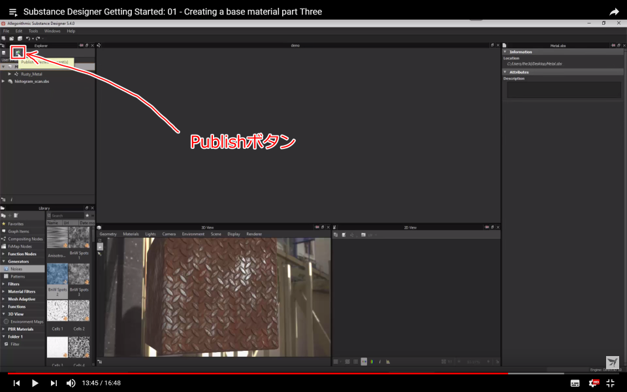Play the YouTube video

pos(35,384)
